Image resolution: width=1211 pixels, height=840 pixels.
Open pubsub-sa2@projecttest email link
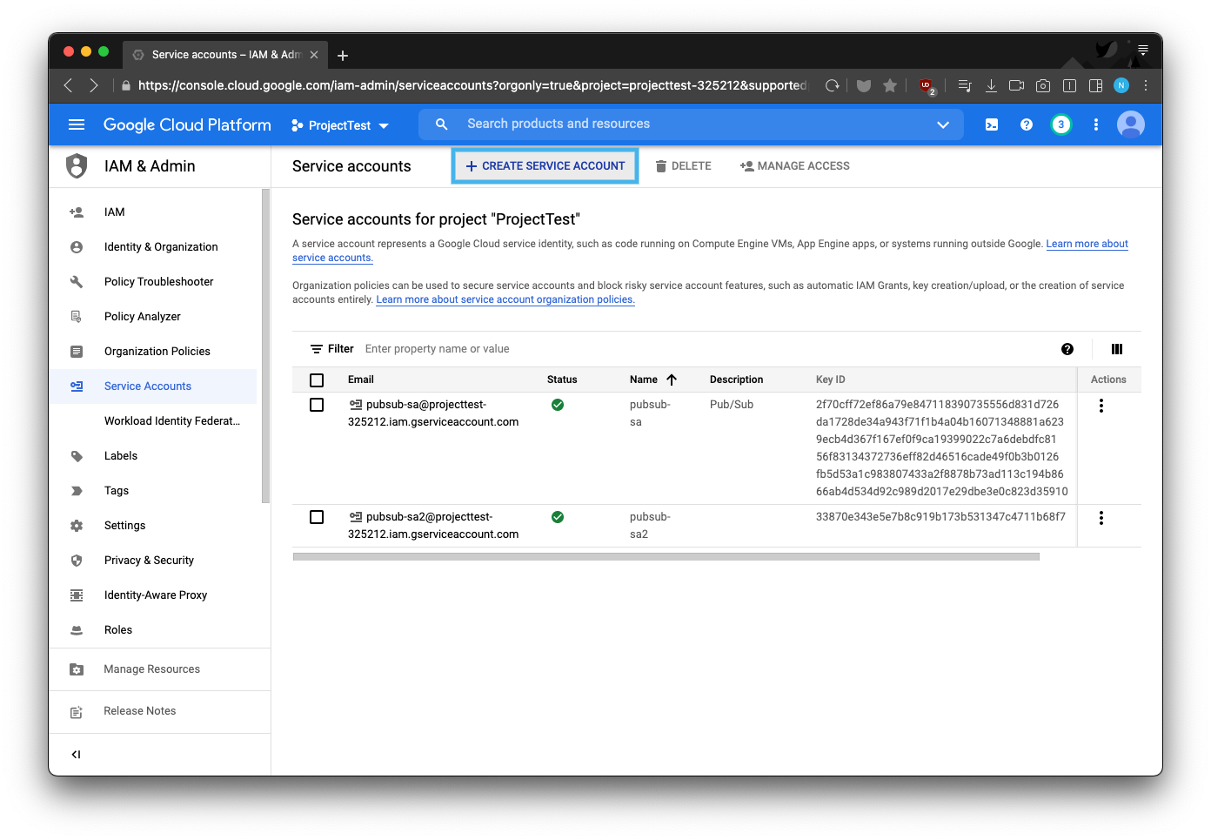click(x=433, y=526)
